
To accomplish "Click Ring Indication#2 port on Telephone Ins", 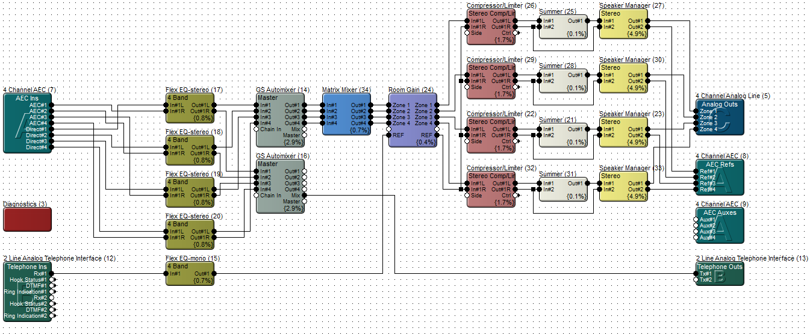I will point(52,315).
